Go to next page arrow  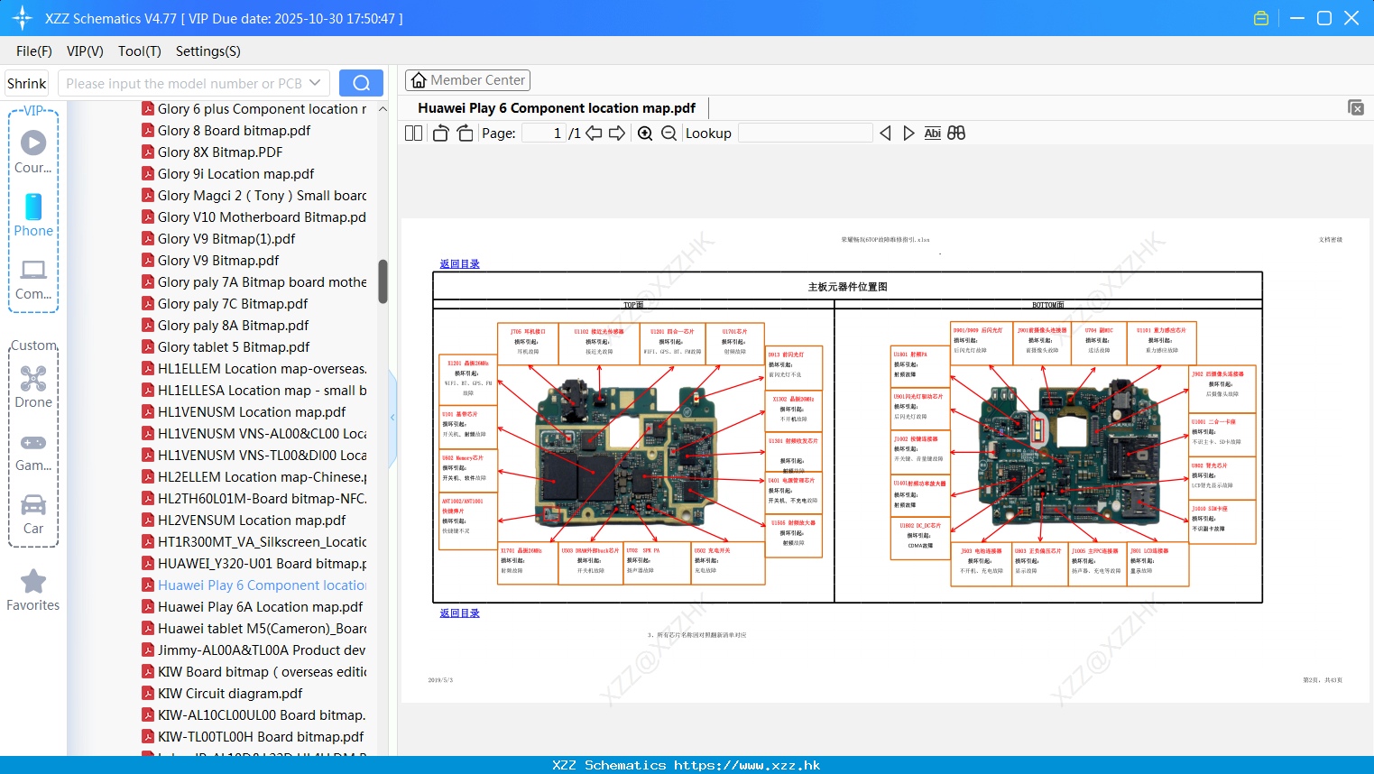click(x=617, y=134)
